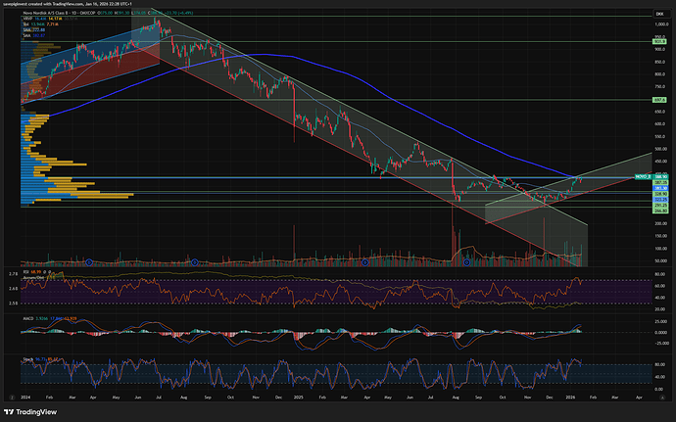This screenshot has height=422, width=676.
Task: Open the DKK currency selector on the price axis
Action: click(658, 12)
